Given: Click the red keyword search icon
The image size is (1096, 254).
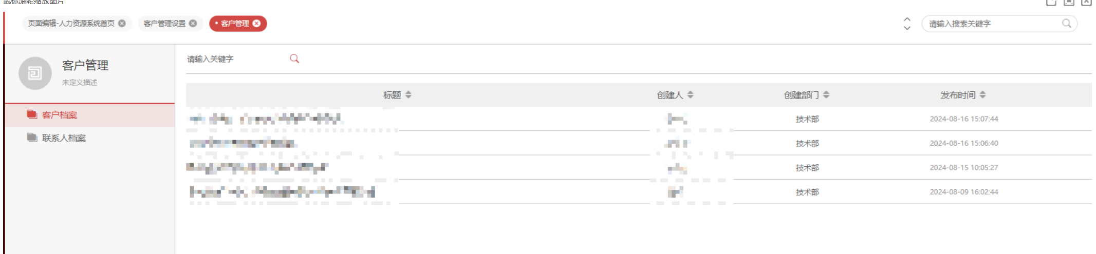Looking at the screenshot, I should (294, 58).
